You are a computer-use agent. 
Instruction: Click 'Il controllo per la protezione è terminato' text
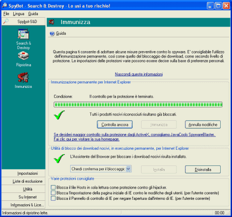point(121,97)
